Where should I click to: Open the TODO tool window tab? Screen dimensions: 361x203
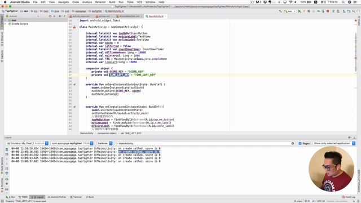pos(23,197)
